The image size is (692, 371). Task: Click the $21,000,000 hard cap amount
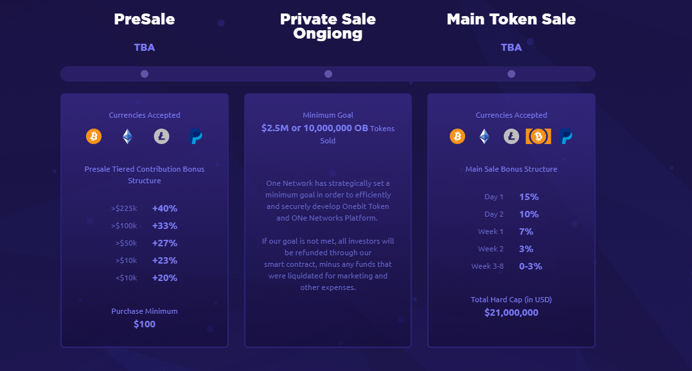511,312
